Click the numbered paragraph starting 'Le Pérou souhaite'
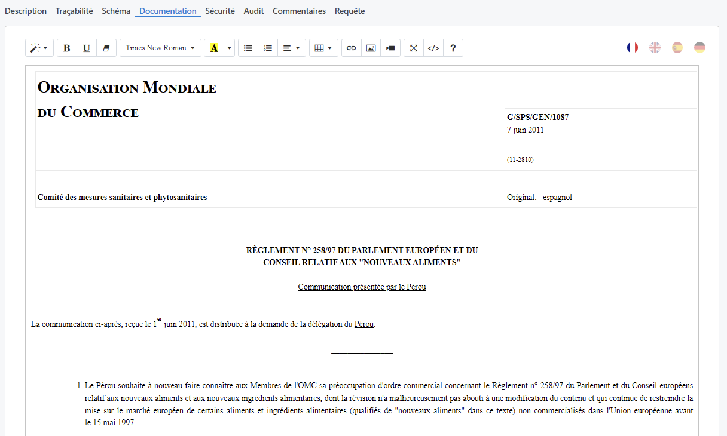 tap(389, 404)
